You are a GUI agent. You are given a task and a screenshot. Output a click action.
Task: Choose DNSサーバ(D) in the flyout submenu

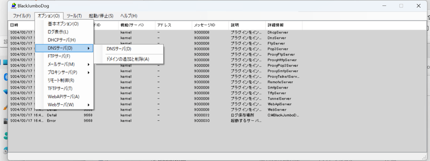(128, 49)
